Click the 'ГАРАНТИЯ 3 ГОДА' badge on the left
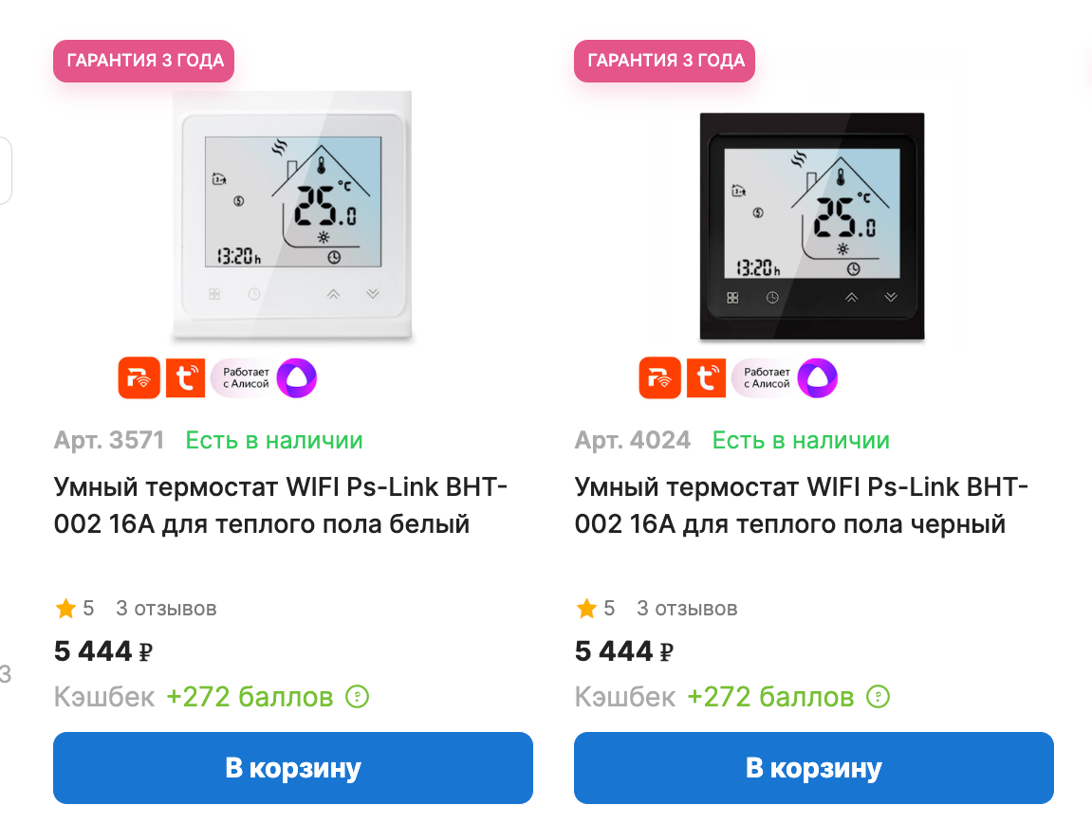This screenshot has height=823, width=1092. click(143, 61)
